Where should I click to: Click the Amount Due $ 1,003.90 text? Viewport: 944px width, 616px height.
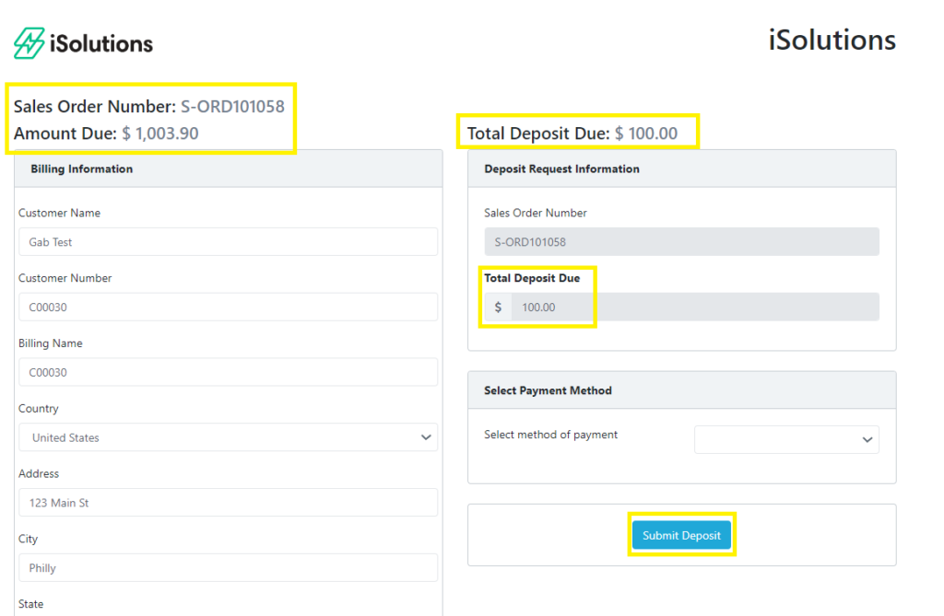(x=106, y=134)
